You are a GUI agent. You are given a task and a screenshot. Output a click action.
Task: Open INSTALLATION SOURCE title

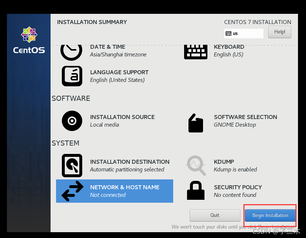122,117
